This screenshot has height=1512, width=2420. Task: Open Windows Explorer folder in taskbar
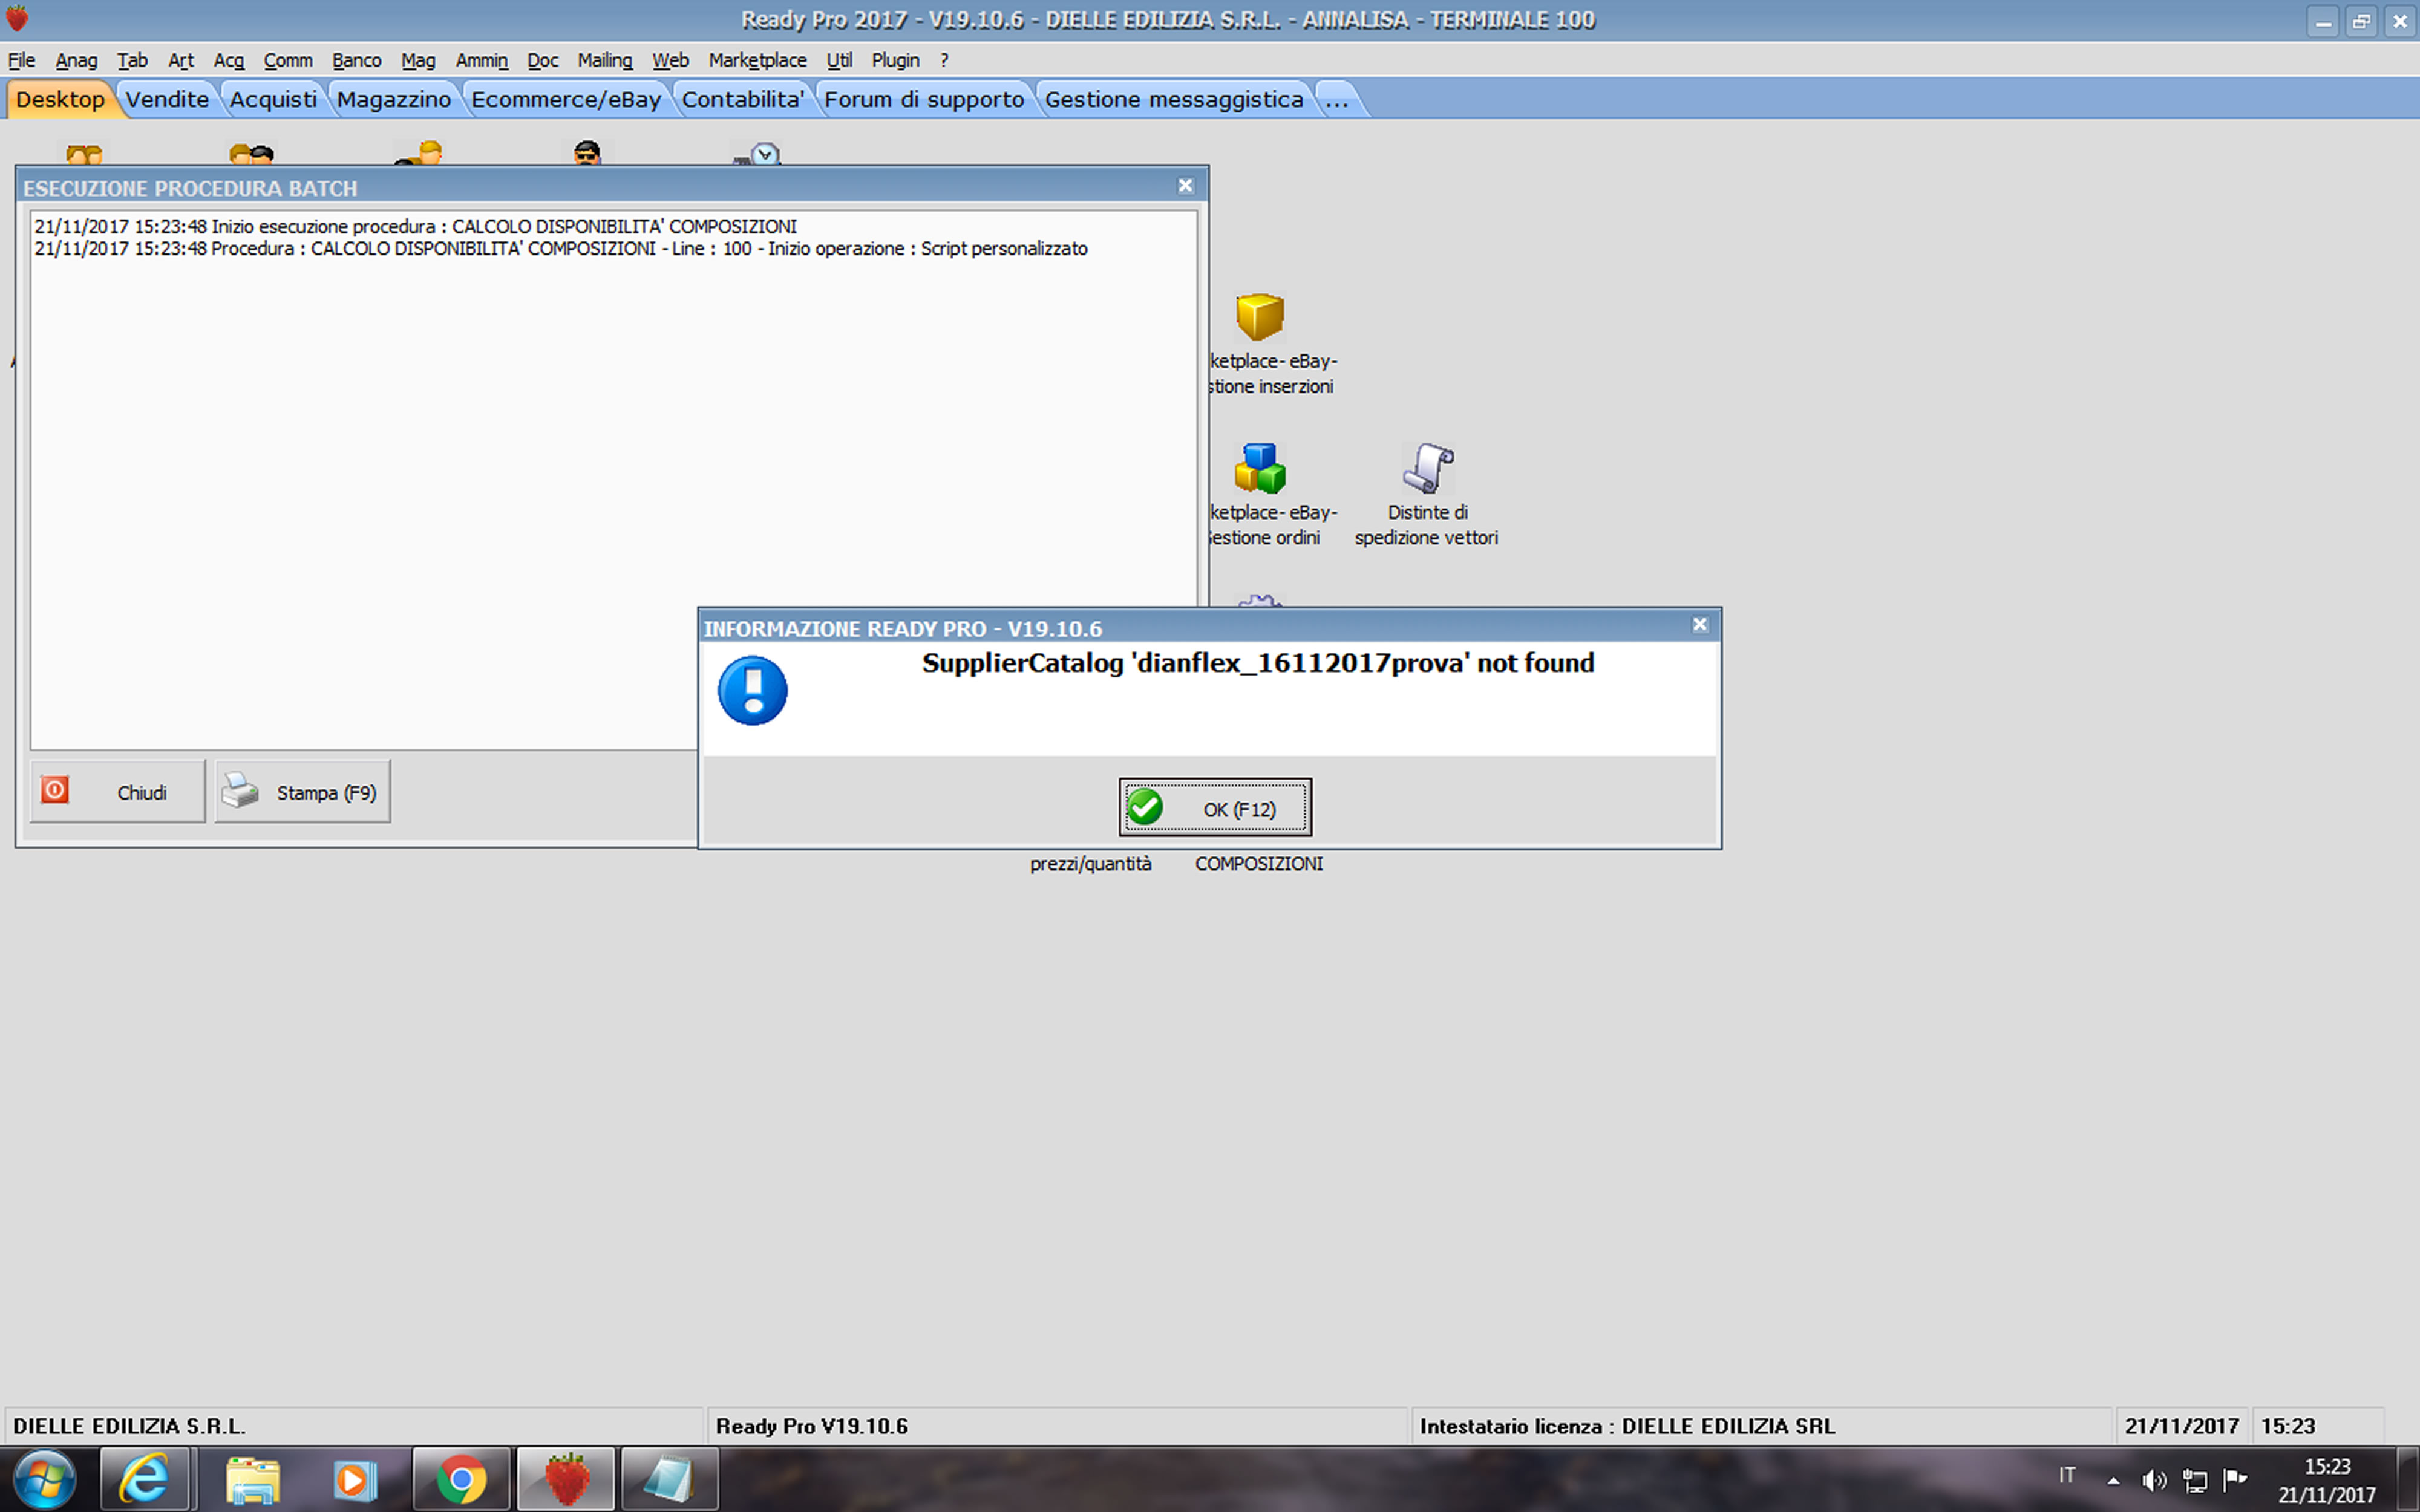(x=252, y=1479)
